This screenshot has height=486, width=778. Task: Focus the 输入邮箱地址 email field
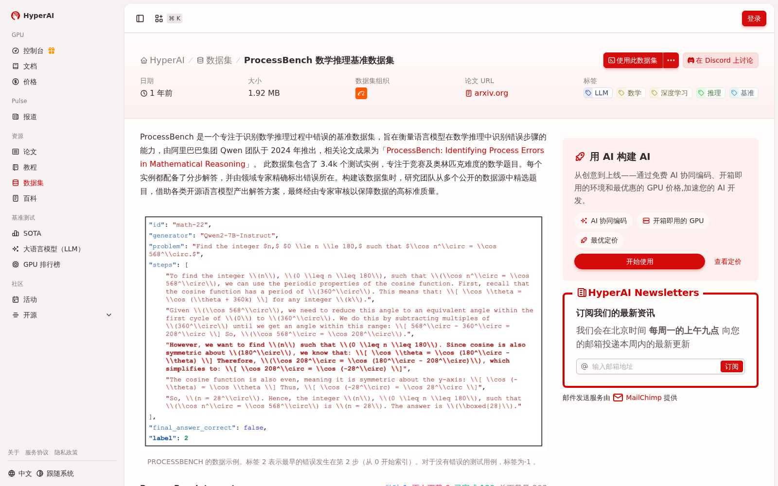point(654,366)
